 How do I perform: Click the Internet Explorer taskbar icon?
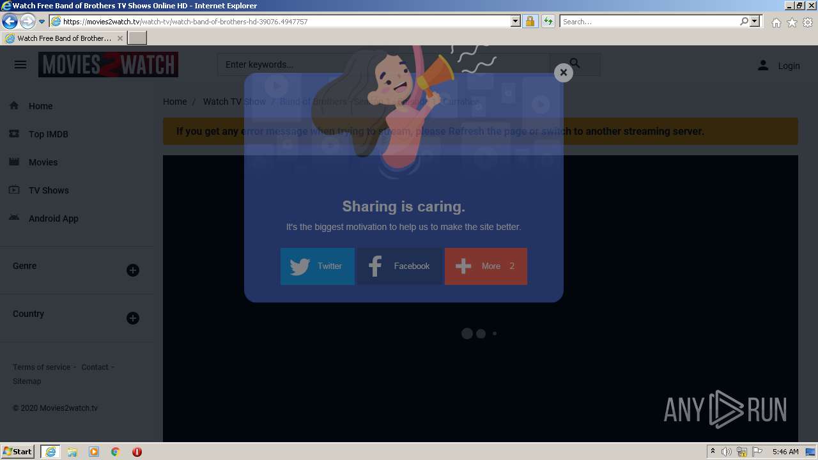pos(50,452)
